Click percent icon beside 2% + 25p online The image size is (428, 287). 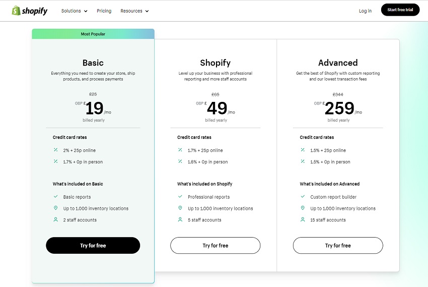[x=56, y=150]
